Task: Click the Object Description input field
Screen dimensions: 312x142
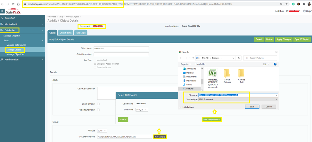Action: [x=121, y=54]
